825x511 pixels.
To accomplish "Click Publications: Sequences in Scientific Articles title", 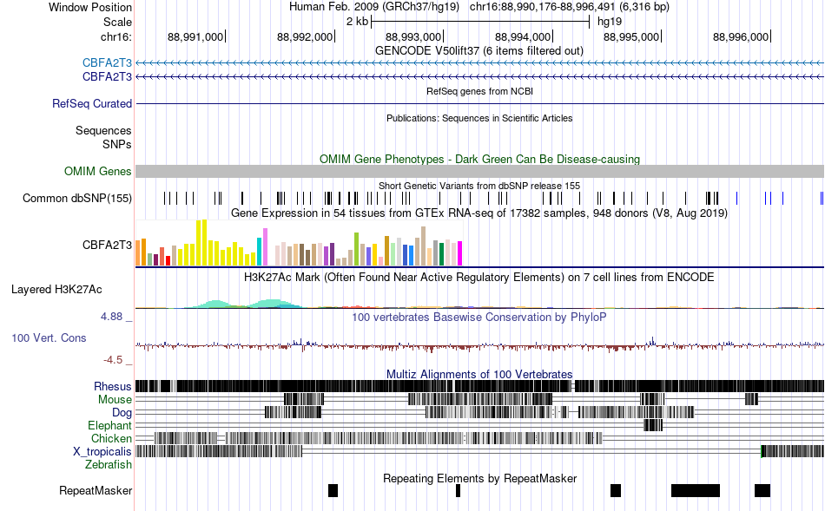I will 479,118.
